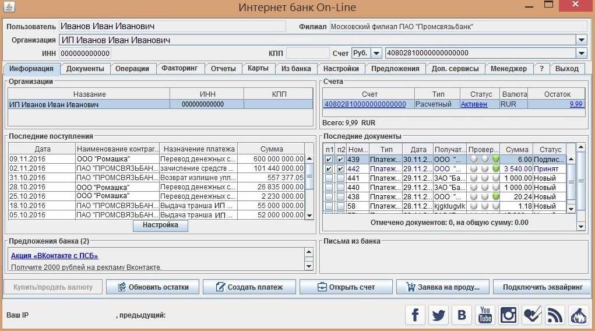The height and width of the screenshot is (331, 595).
Task: Open the Руб. currency dropdown
Action: pos(376,53)
